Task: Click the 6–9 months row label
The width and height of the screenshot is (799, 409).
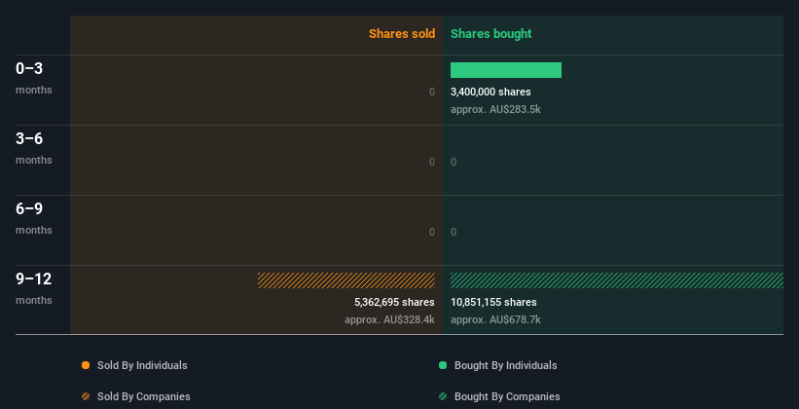Action: tap(34, 218)
